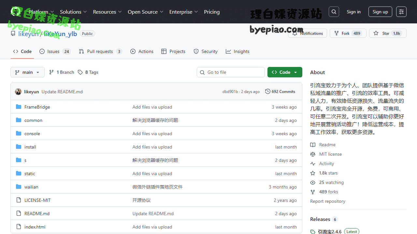Open the 'Update README.md' commit message in header row
This screenshot has height=234, width=417.
pyautogui.click(x=62, y=92)
